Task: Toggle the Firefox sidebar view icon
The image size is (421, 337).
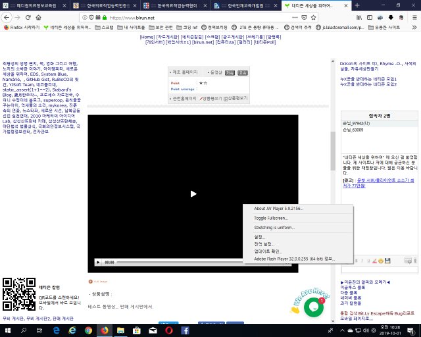Action: click(370, 18)
